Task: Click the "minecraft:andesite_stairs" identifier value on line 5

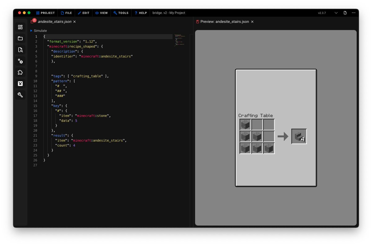Action: pyautogui.click(x=106, y=56)
